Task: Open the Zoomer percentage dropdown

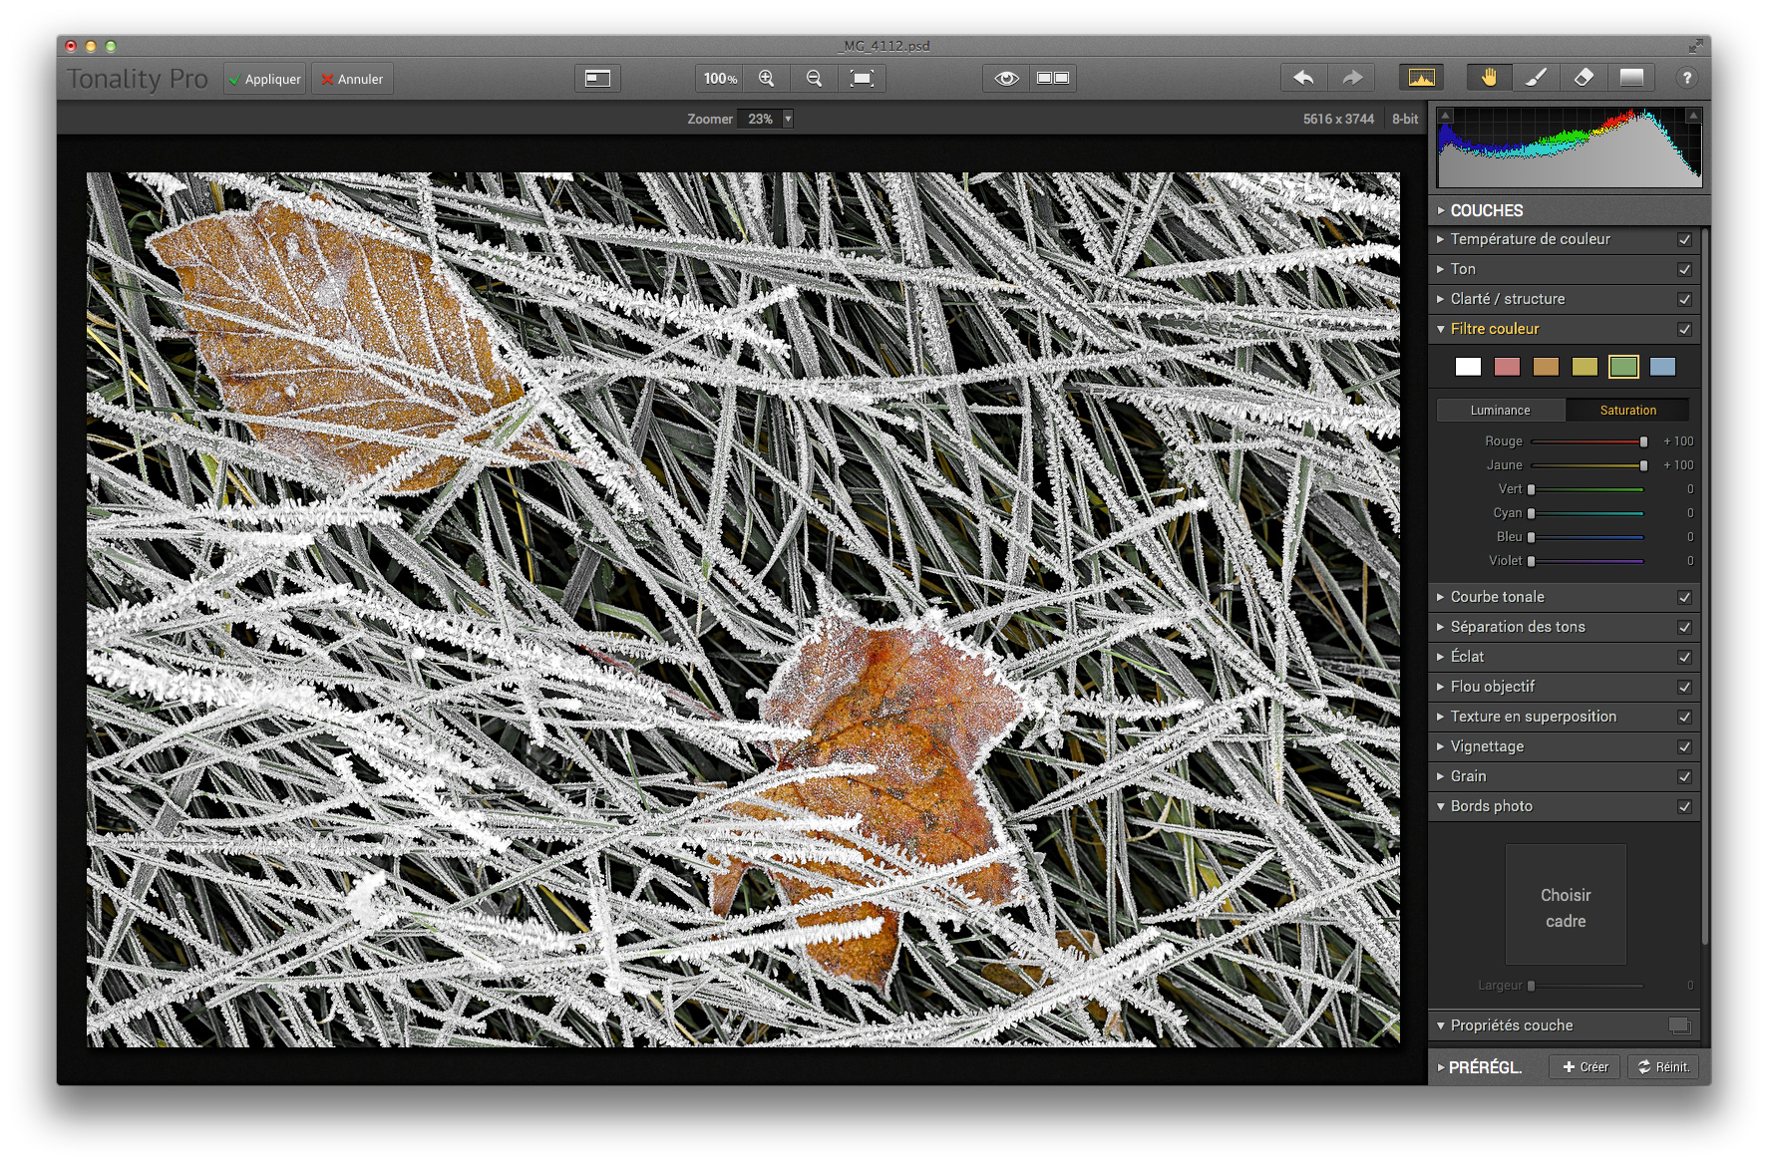Action: pos(787,119)
